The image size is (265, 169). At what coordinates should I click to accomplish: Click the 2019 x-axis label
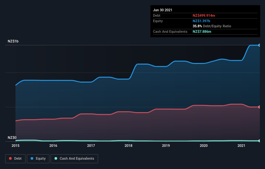tap(166, 146)
